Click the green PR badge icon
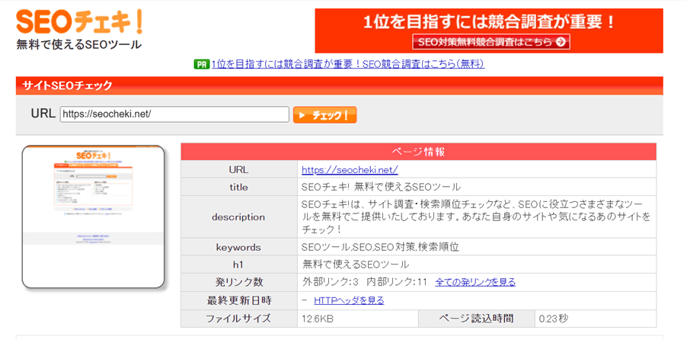687x340 pixels. (201, 65)
